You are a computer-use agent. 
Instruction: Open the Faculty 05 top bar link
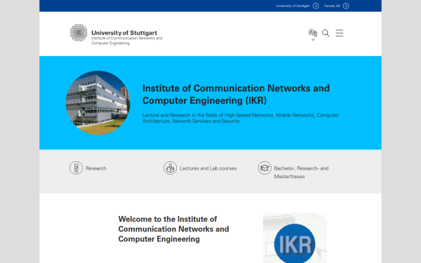tap(332, 6)
